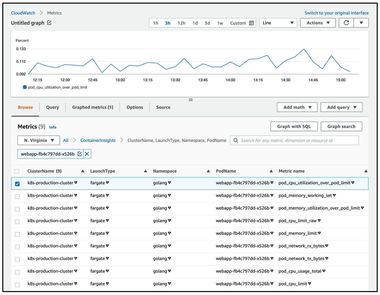Edit the webapp-fb4c797dd-x526b filter via its pencil icon

79,154
